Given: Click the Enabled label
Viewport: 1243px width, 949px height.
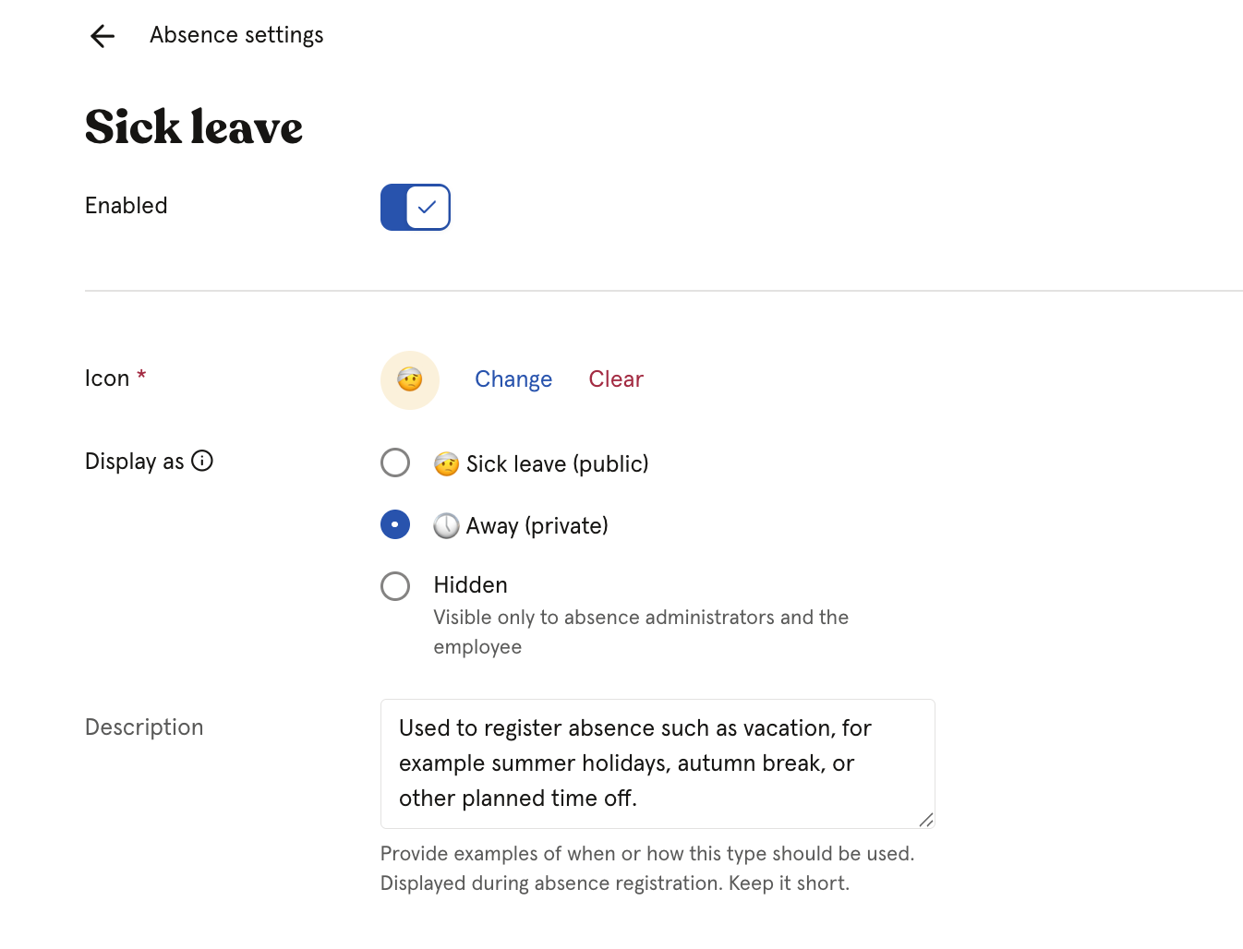Looking at the screenshot, I should pos(127,206).
